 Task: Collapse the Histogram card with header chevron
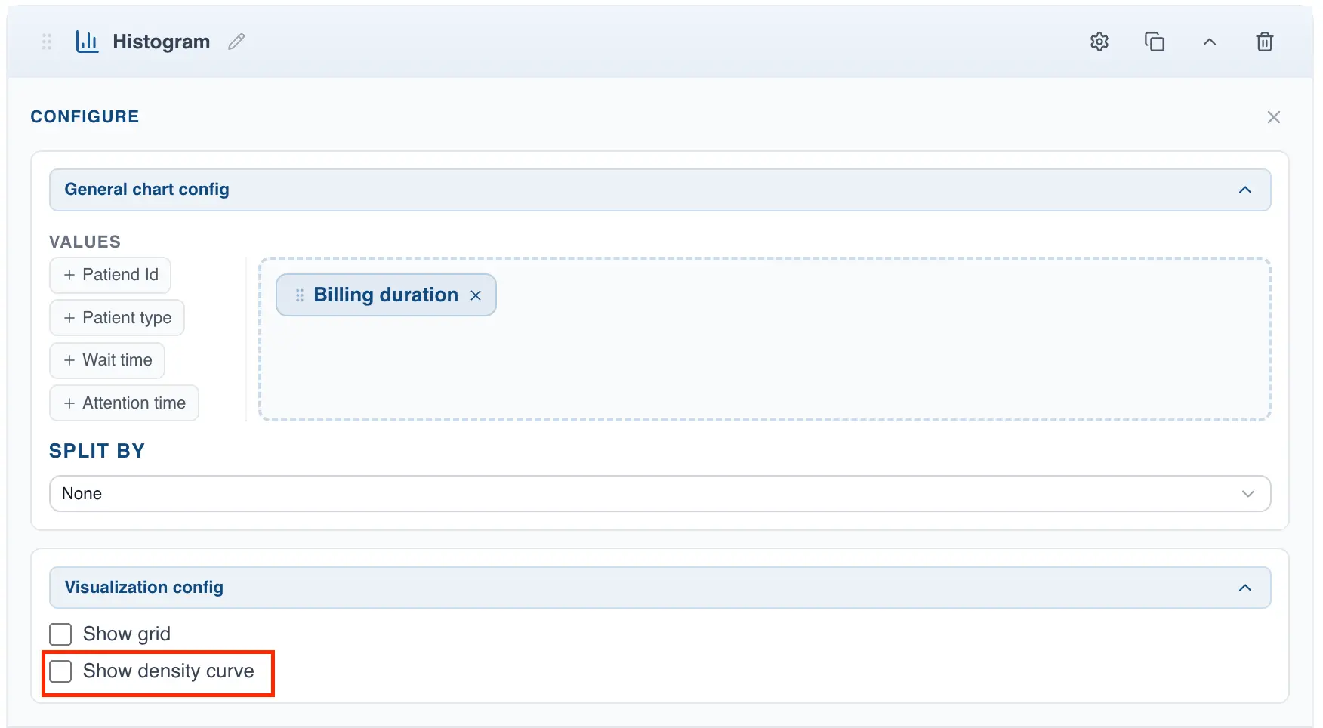(1210, 42)
